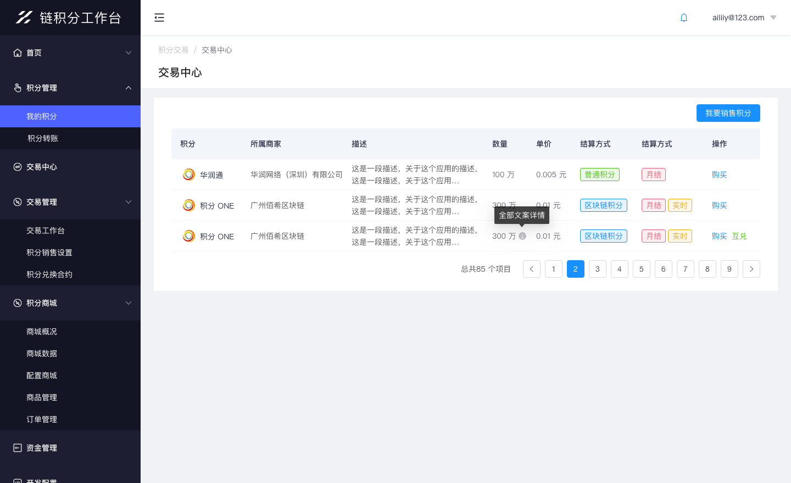The image size is (791, 483).
Task: Expand the 首页 menu chevron
Action: [x=129, y=53]
